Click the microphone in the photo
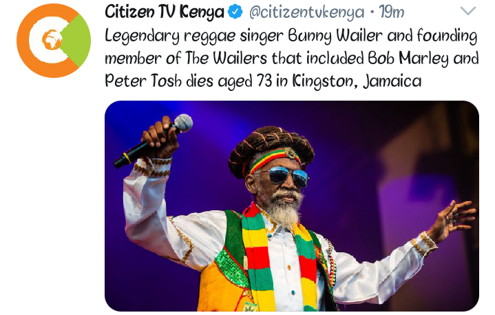The height and width of the screenshot is (315, 495). pos(154,141)
